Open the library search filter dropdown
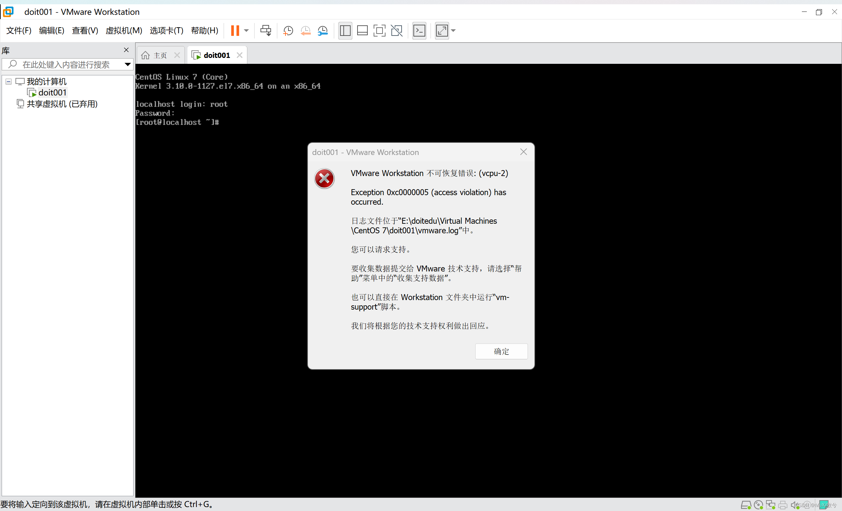 [128, 64]
